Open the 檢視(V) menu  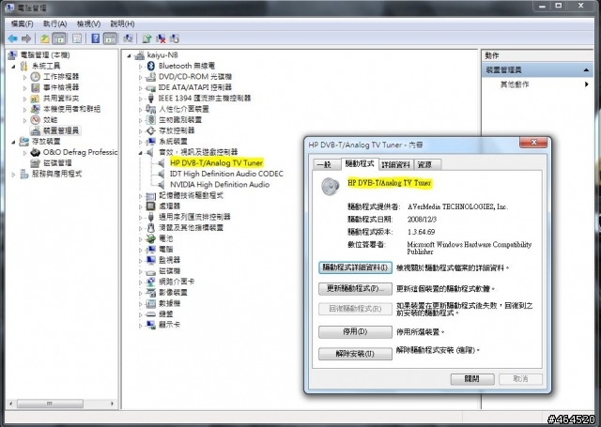point(88,23)
